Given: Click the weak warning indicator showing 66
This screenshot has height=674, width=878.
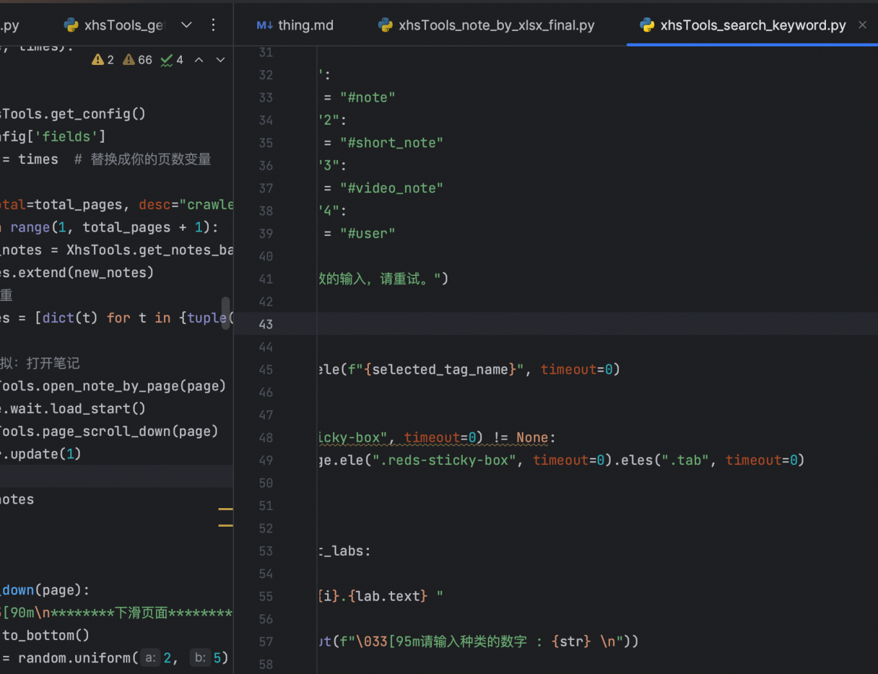Looking at the screenshot, I should (138, 60).
